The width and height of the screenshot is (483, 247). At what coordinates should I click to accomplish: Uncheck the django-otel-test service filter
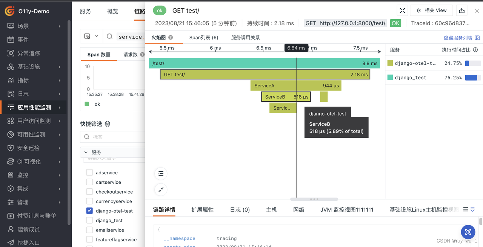[89, 211]
